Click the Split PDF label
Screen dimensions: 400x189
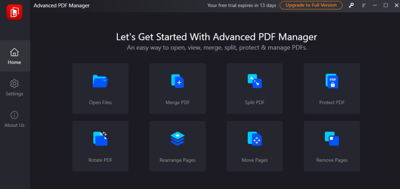[255, 103]
